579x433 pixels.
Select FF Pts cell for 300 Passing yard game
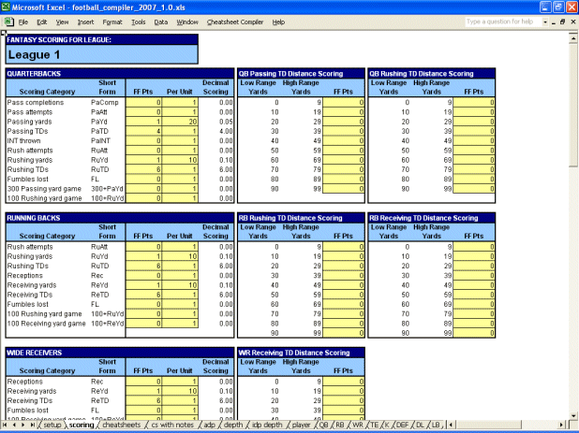tap(143, 189)
